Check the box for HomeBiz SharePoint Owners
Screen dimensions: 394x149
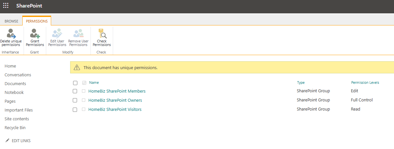pyautogui.click(x=75, y=100)
